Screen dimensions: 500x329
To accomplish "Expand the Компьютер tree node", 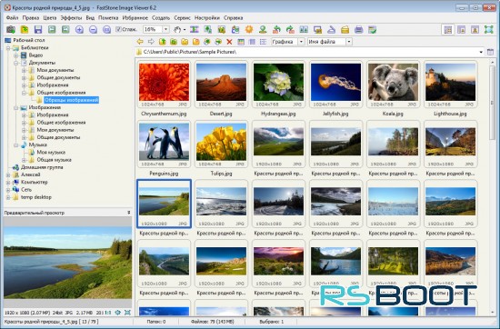I will 8,183.
